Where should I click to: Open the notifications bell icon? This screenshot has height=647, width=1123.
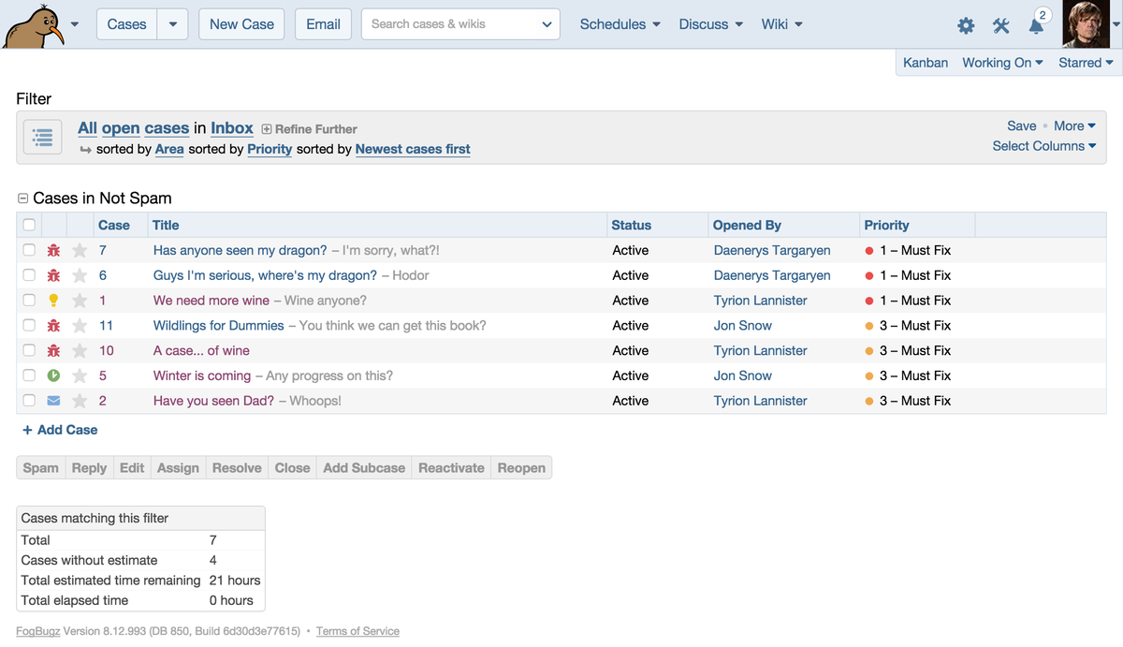pyautogui.click(x=1036, y=26)
